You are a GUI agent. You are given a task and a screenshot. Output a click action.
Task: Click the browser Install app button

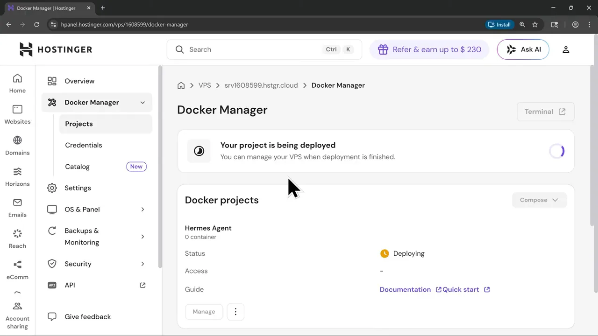click(x=499, y=24)
